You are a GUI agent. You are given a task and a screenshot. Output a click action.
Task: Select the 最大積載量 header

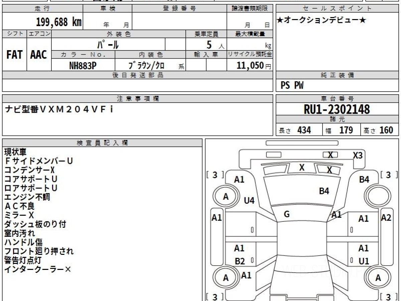[250, 34]
